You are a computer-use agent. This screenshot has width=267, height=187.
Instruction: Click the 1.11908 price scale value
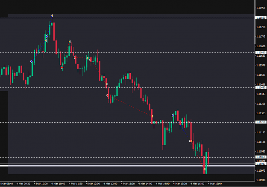261,8
